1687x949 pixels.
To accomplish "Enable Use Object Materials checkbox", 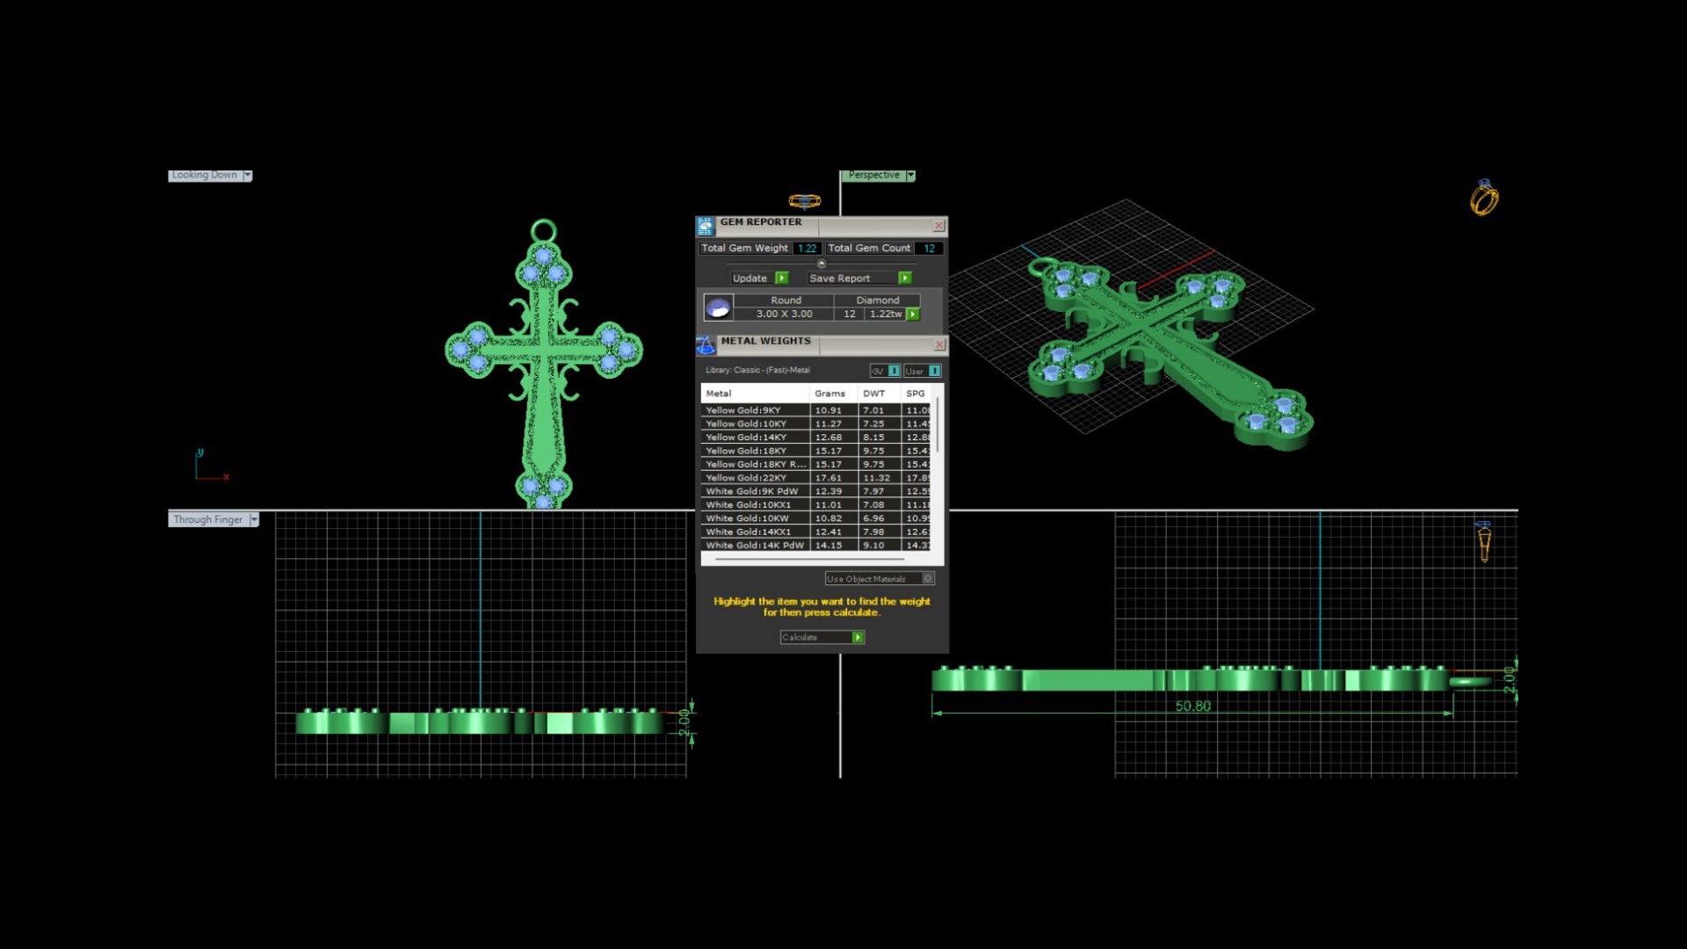I will 928,578.
